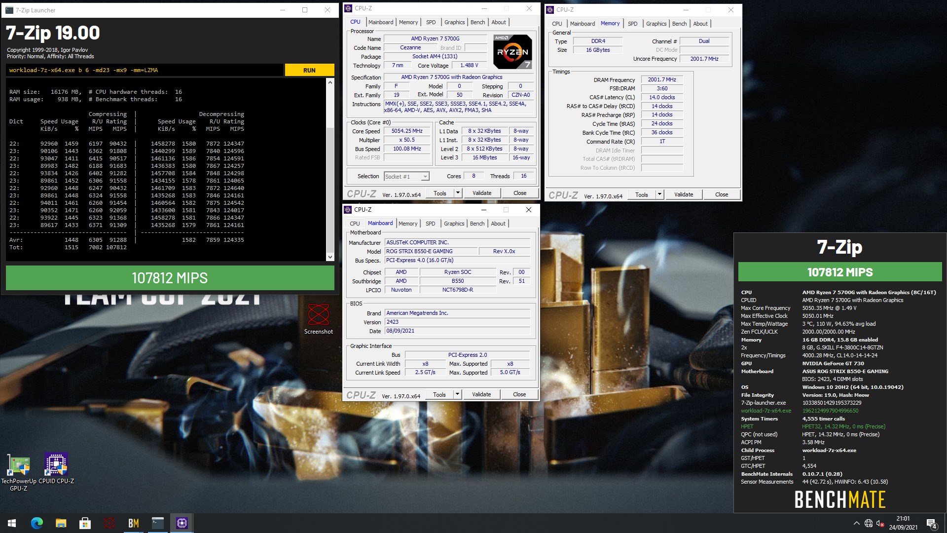This screenshot has width=947, height=533.
Task: Click the 7-Zip command line input field
Action: click(145, 70)
